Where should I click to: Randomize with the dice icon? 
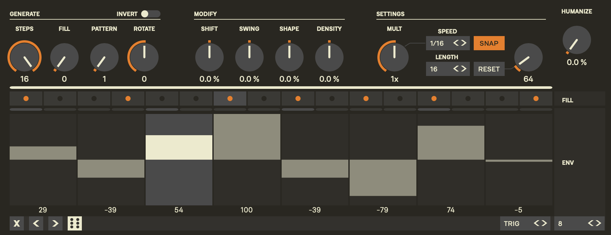click(75, 223)
